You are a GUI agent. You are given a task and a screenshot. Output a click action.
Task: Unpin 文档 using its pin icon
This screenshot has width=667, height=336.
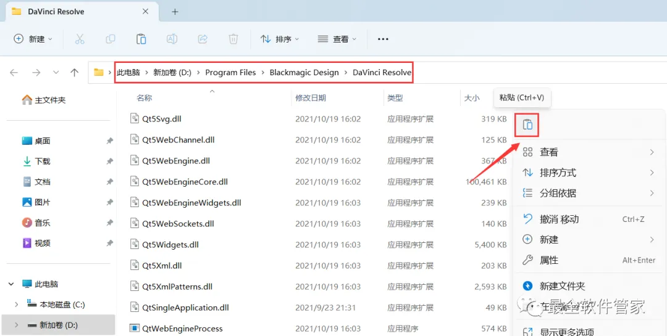(x=110, y=182)
